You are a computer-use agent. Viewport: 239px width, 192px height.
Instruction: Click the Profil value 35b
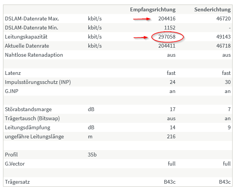point(93,155)
